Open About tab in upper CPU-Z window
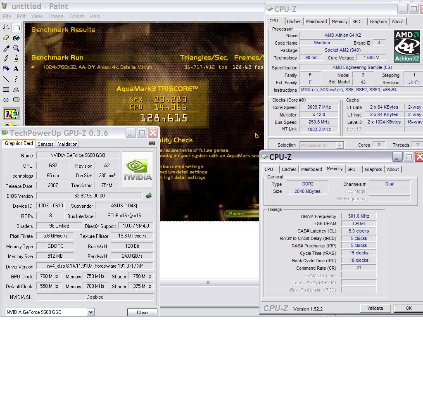Screen dimensions: 423x413 click(398, 21)
